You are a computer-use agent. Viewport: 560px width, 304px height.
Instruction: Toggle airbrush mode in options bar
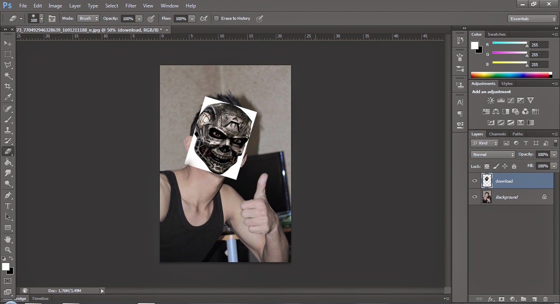point(203,18)
